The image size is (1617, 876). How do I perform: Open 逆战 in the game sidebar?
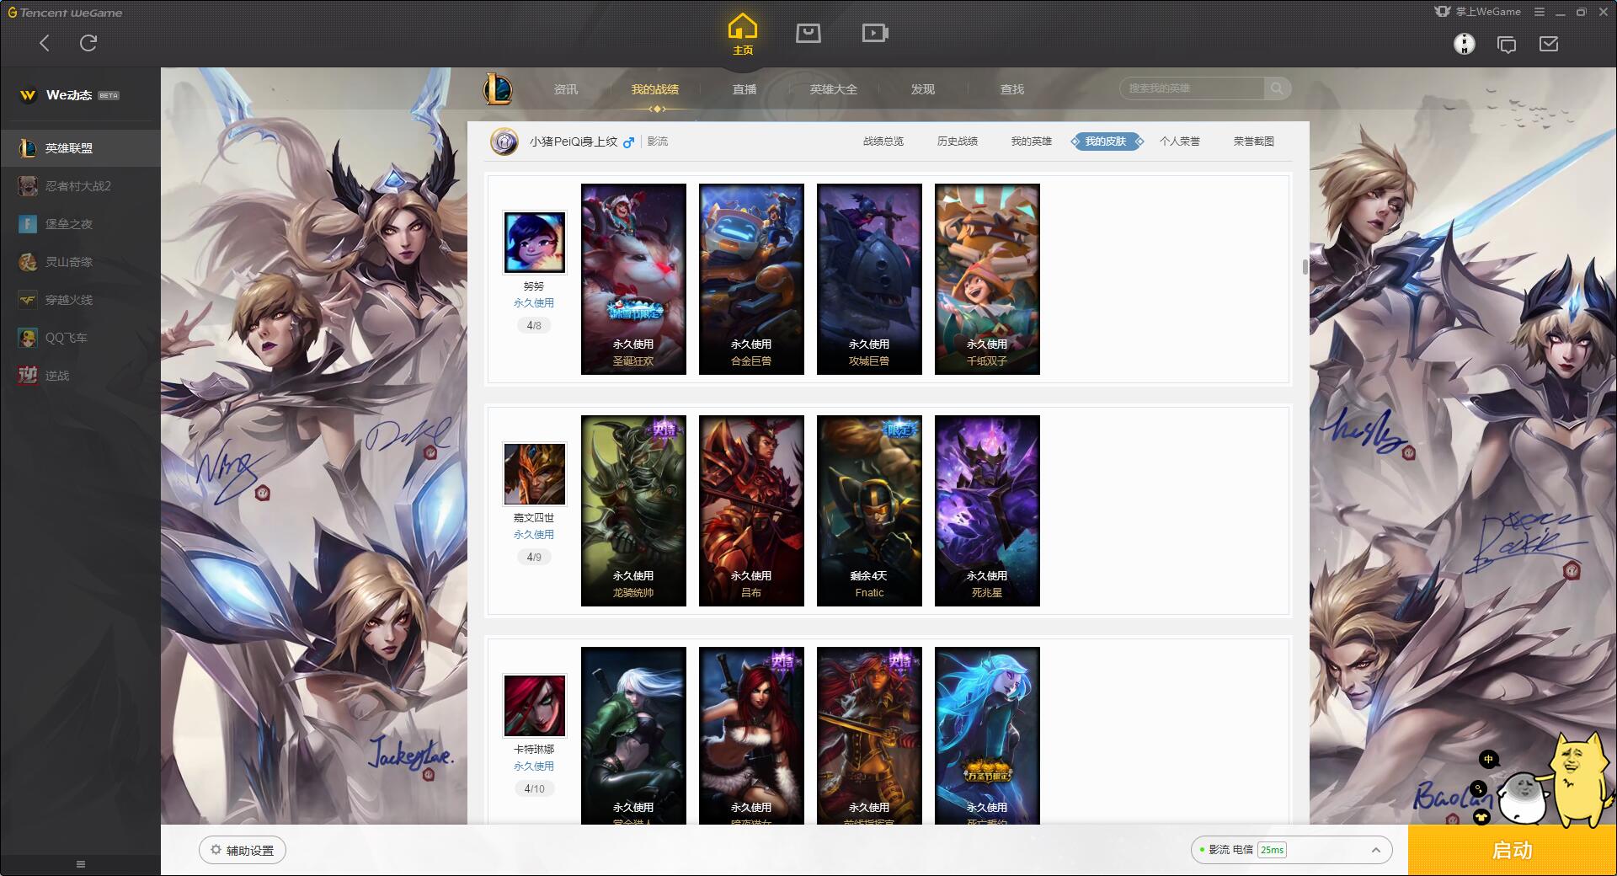[80, 376]
